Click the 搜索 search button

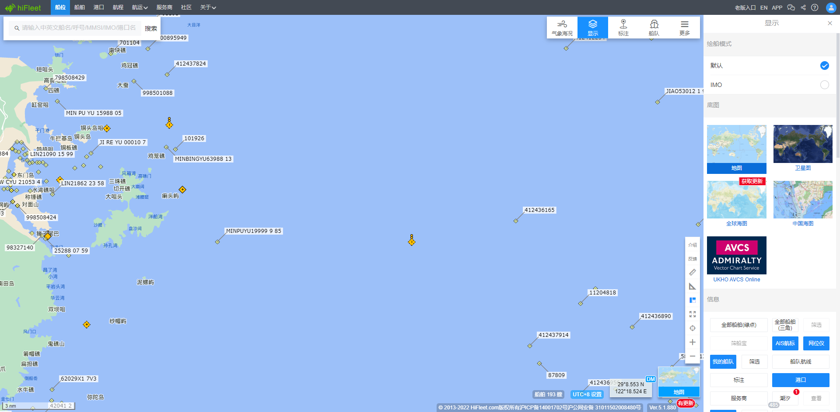(x=151, y=28)
